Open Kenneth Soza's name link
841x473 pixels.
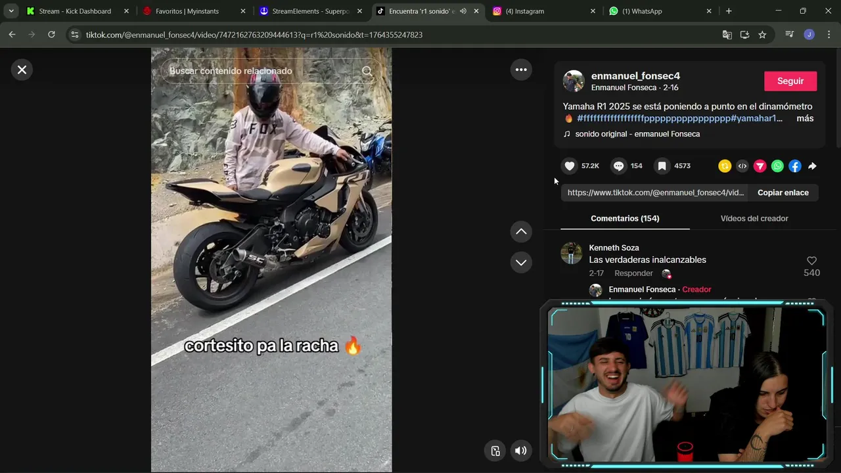tap(614, 248)
